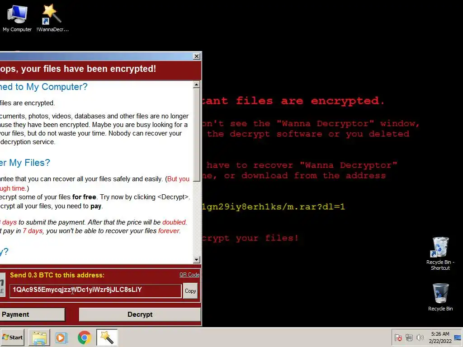This screenshot has height=347, width=463.
Task: Click the scrollbar up arrow
Action: pyautogui.click(x=196, y=85)
